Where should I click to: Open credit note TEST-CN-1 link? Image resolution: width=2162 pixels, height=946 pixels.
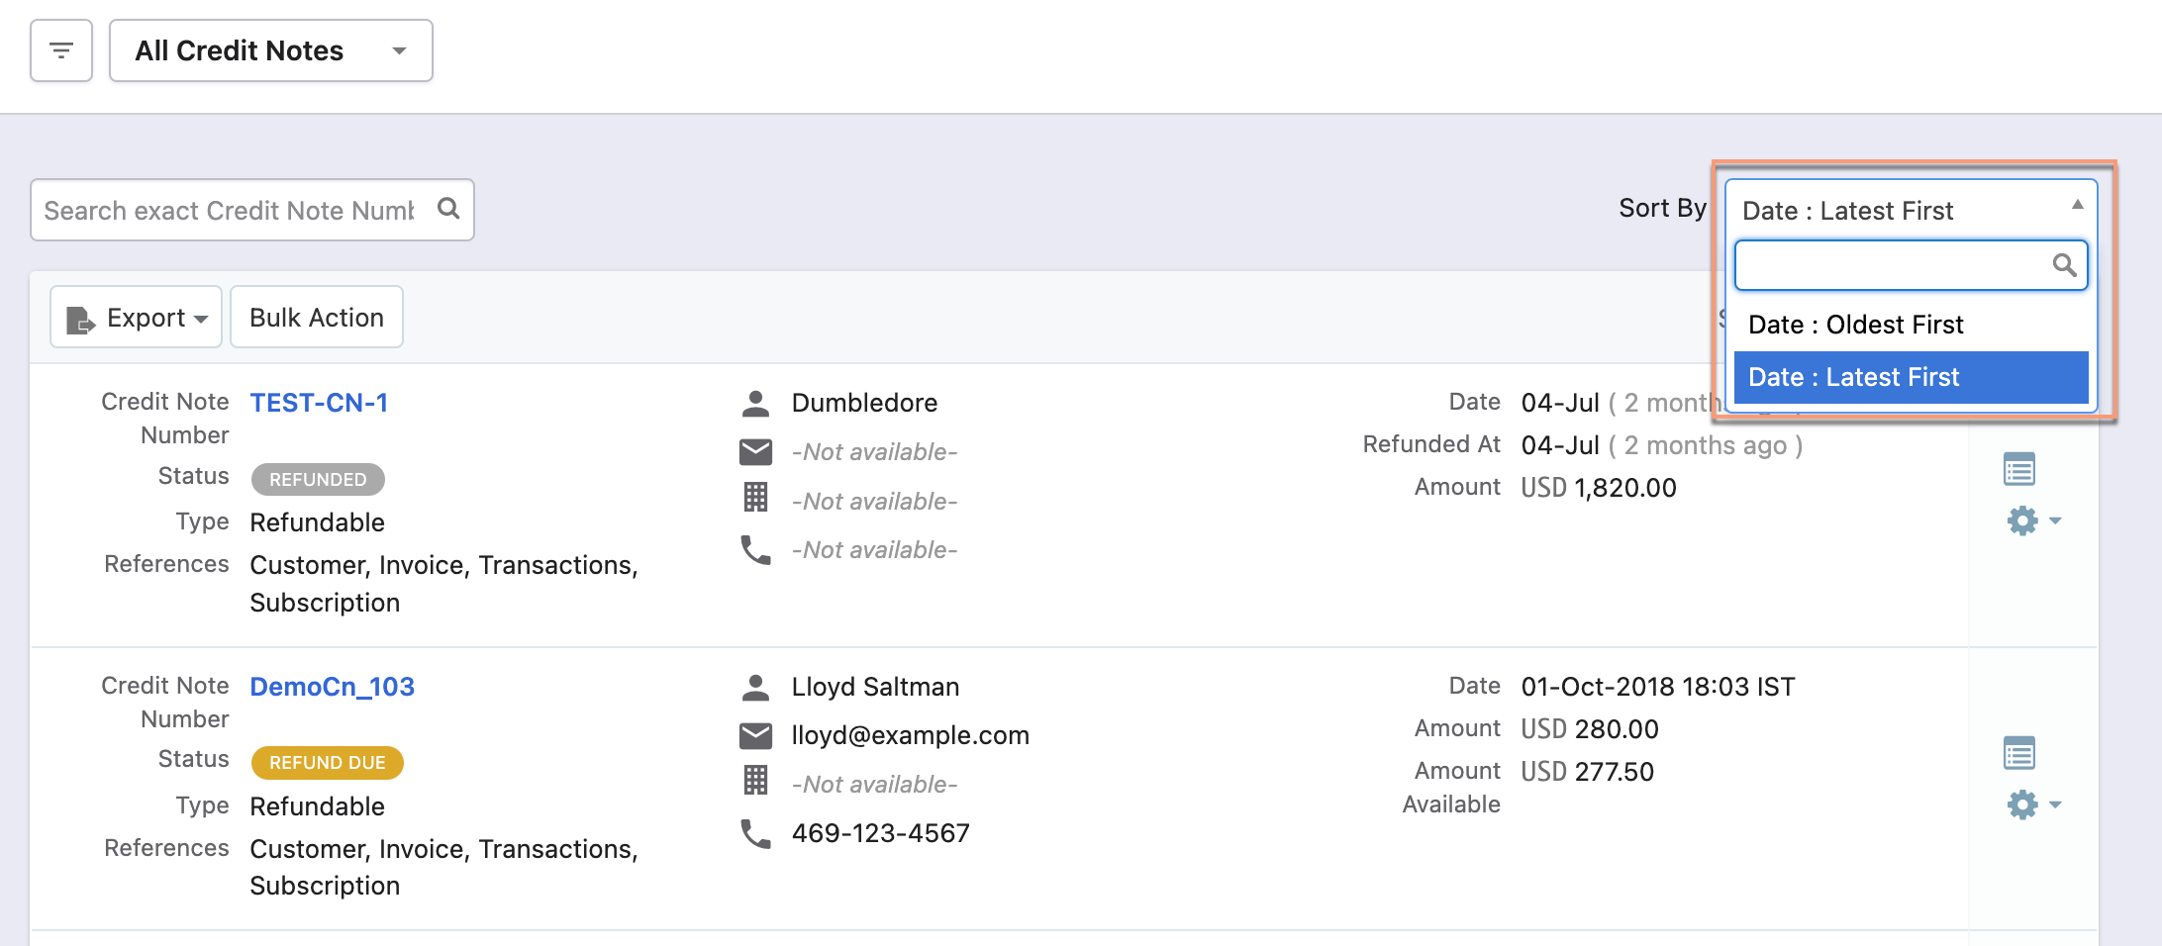click(319, 403)
